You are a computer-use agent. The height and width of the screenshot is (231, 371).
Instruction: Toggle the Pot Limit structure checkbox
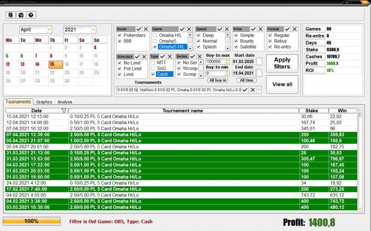click(x=119, y=69)
